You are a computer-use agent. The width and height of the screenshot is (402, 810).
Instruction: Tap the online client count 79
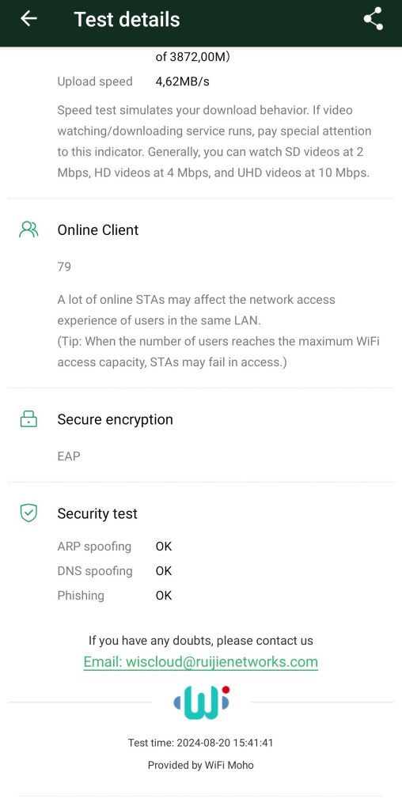(x=64, y=267)
